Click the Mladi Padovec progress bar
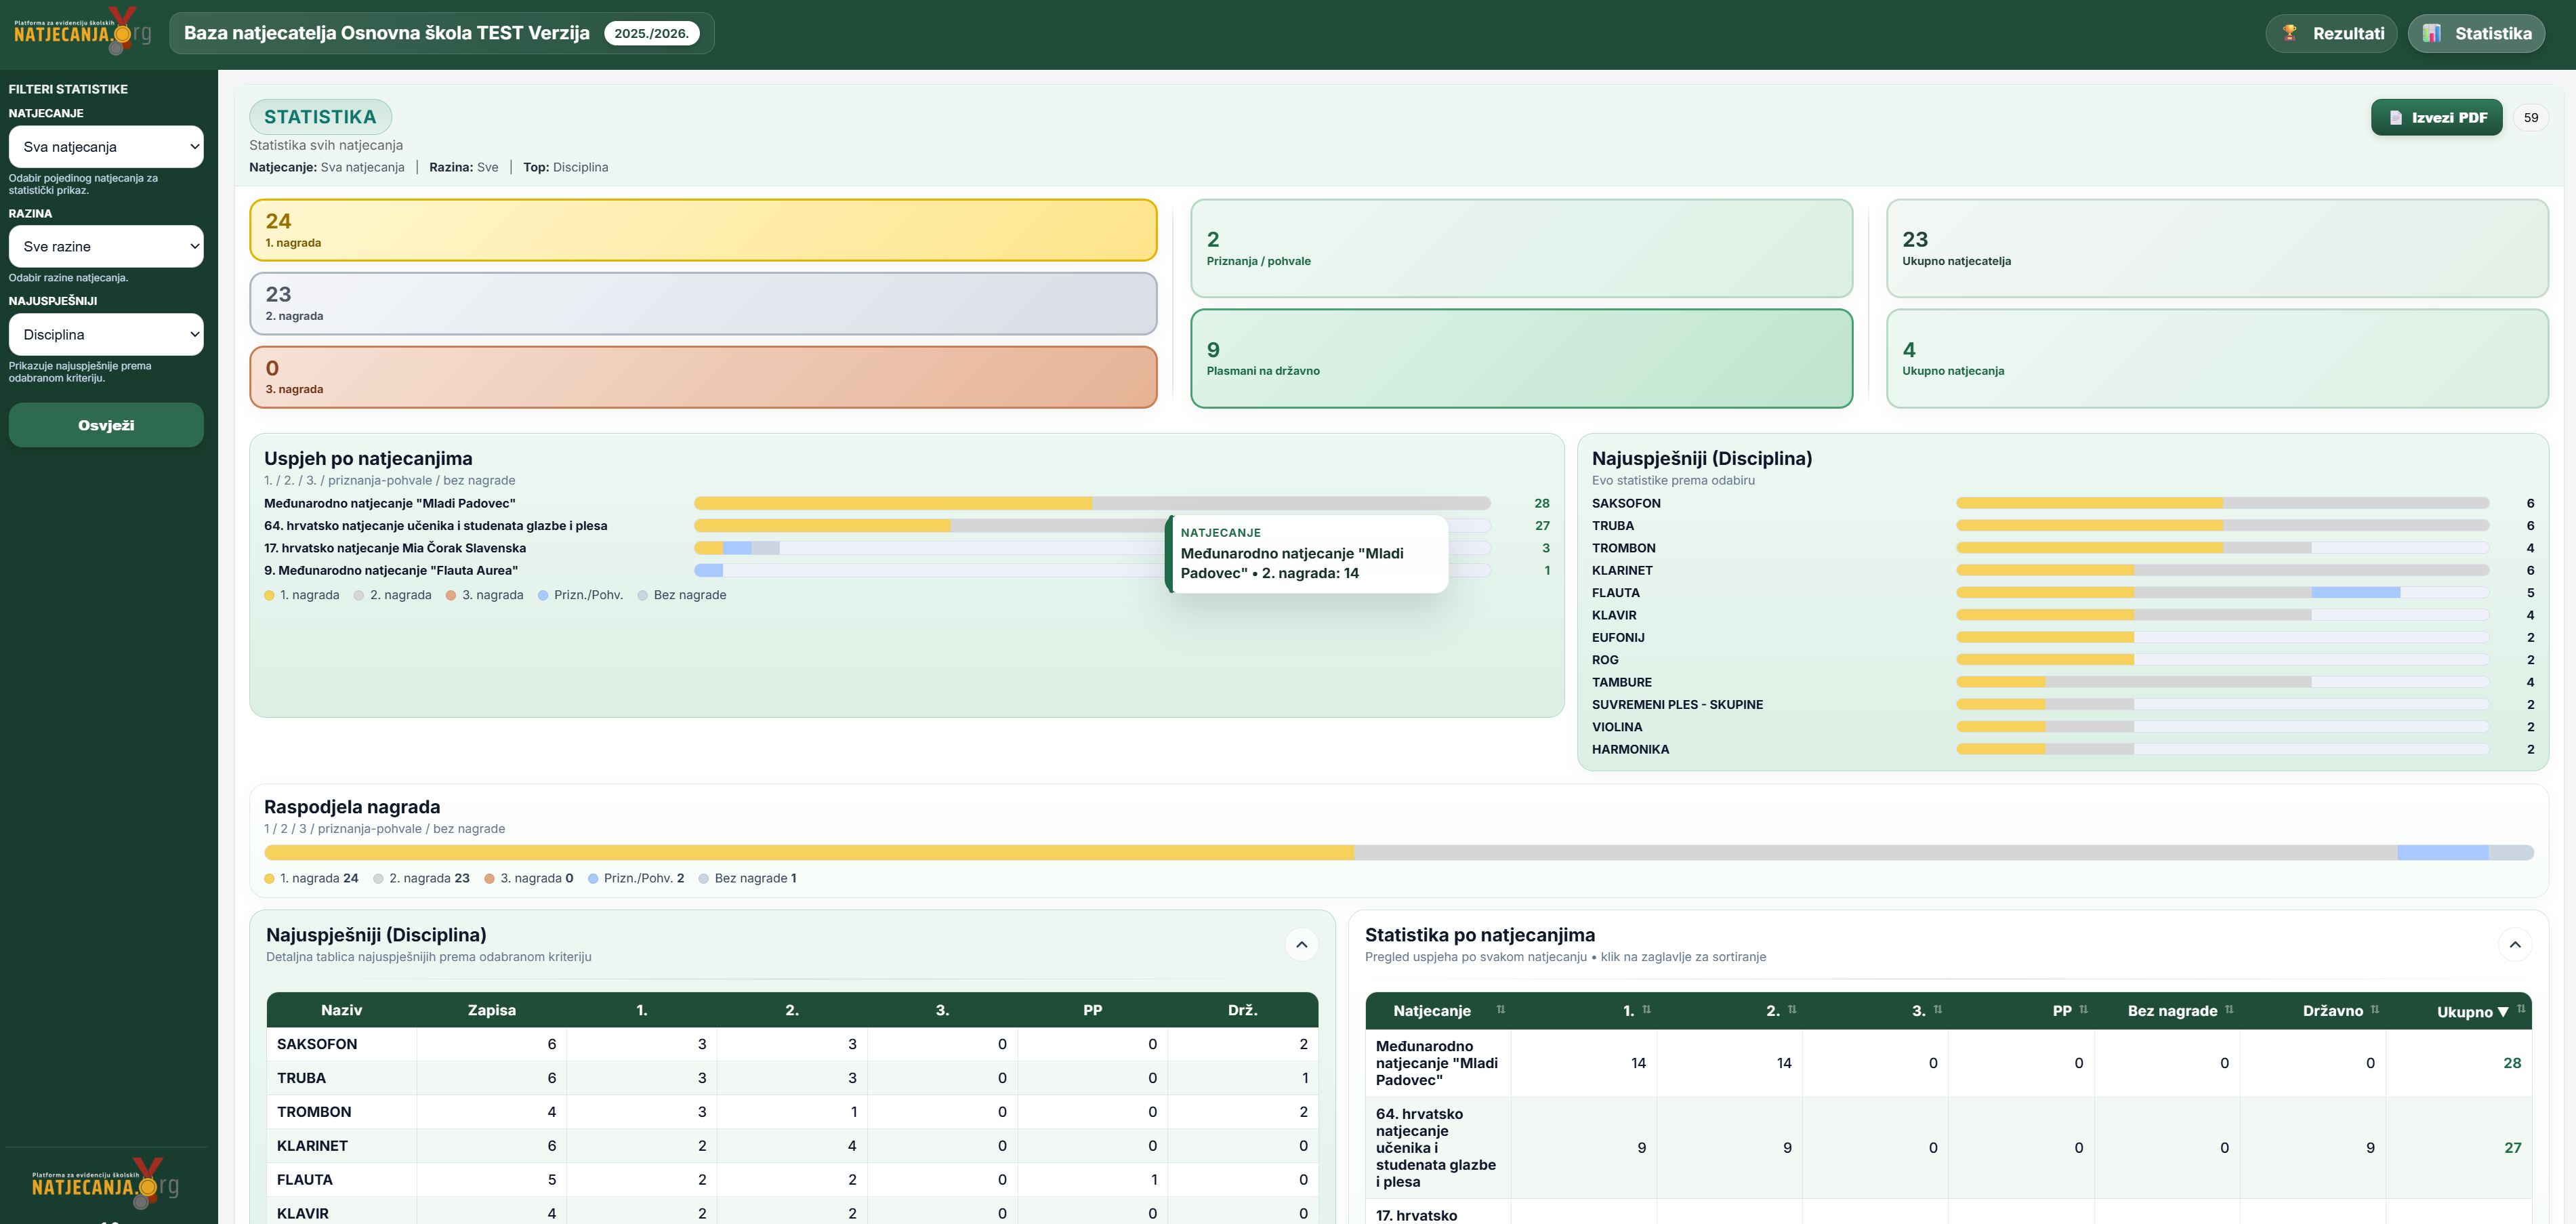2576x1224 pixels. [1091, 504]
